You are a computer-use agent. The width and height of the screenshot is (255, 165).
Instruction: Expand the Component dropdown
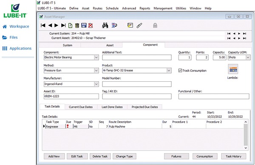click(x=96, y=57)
